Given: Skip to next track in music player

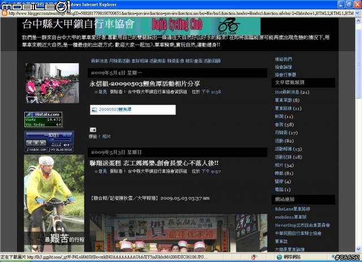Looking at the screenshot, I should pos(42,143).
